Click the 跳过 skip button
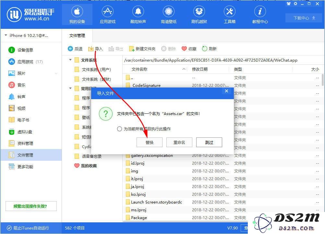 pos(209,142)
